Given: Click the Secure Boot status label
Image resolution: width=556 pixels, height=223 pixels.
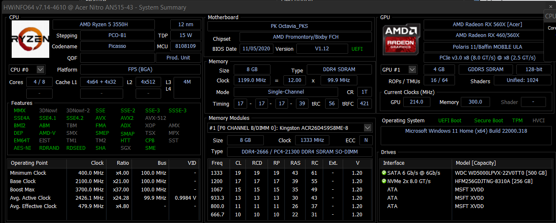Looking at the screenshot, I should pos(488,121).
